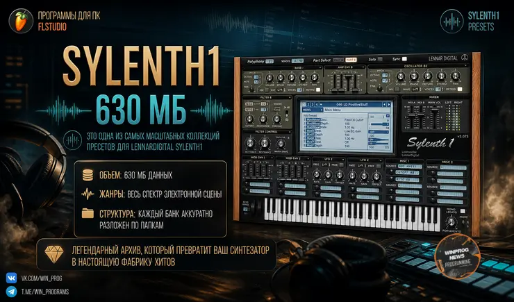Click the Stereo knob of Oscillator B2
The height and width of the screenshot is (302, 514).
pyautogui.click(x=442, y=76)
